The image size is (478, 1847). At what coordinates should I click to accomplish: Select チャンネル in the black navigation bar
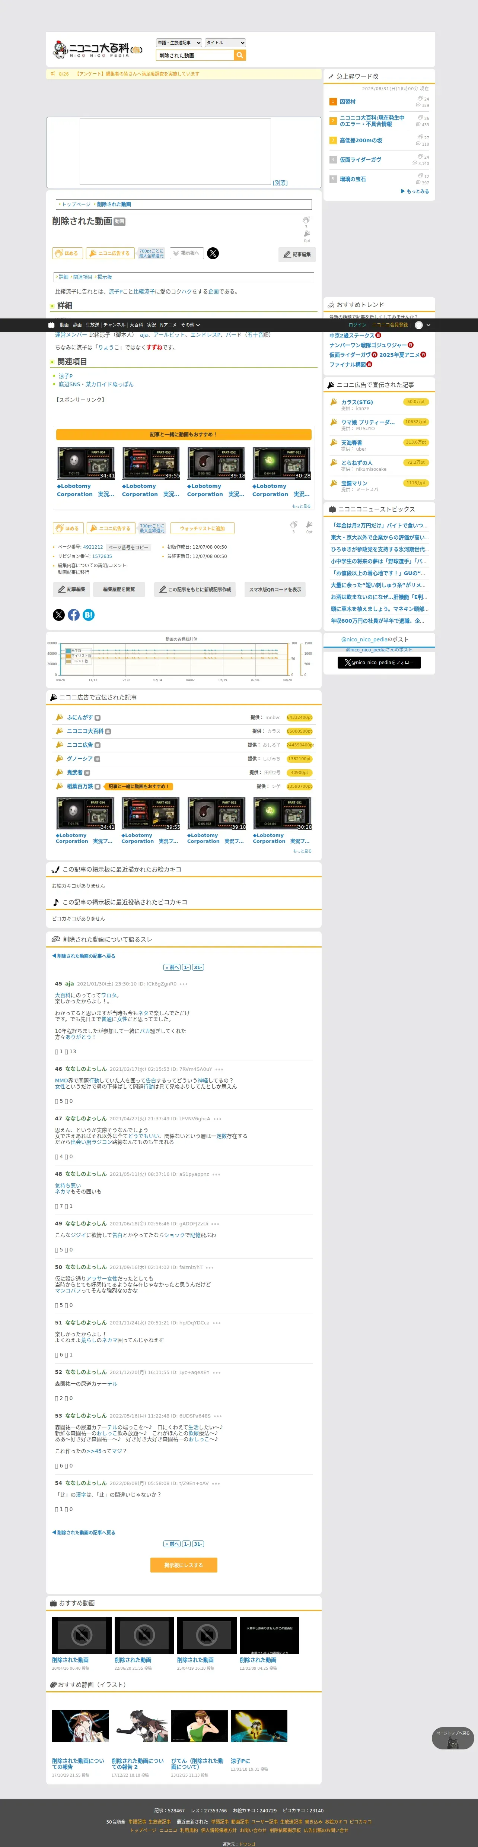pyautogui.click(x=115, y=325)
